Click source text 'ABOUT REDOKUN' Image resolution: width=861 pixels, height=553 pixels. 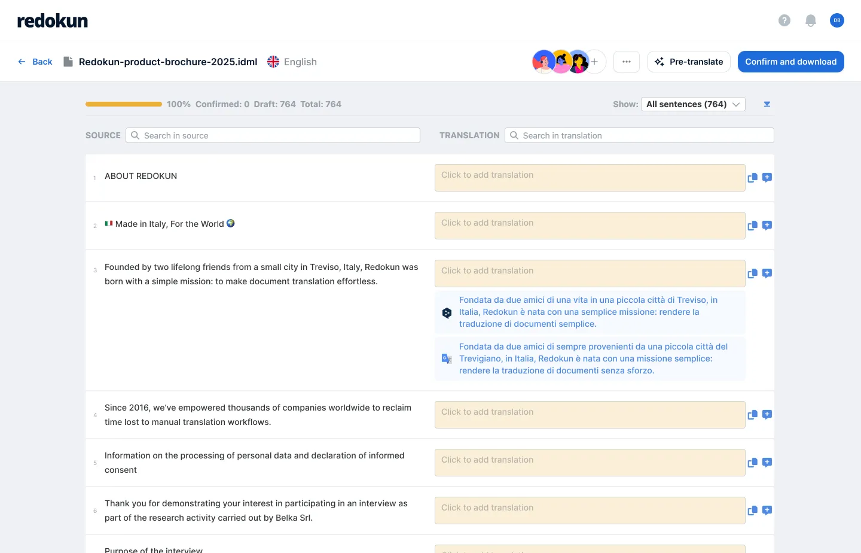(x=141, y=176)
